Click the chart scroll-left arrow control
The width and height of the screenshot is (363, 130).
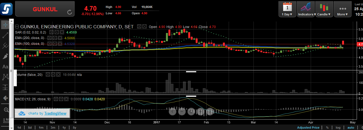[x=172, y=111]
